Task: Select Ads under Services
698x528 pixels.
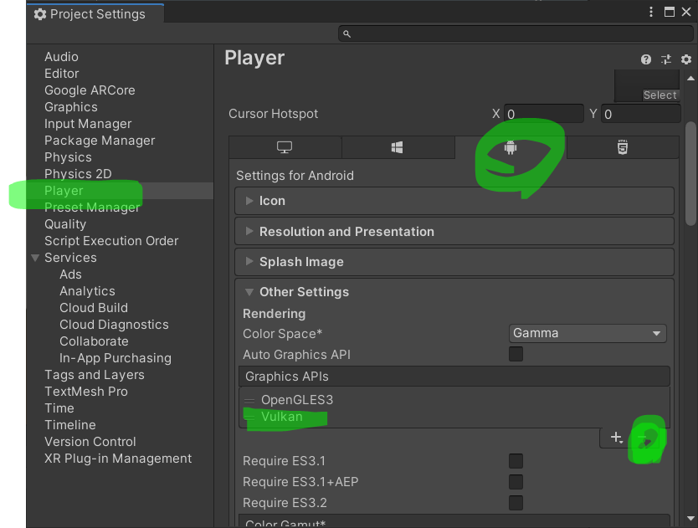Action: click(71, 274)
